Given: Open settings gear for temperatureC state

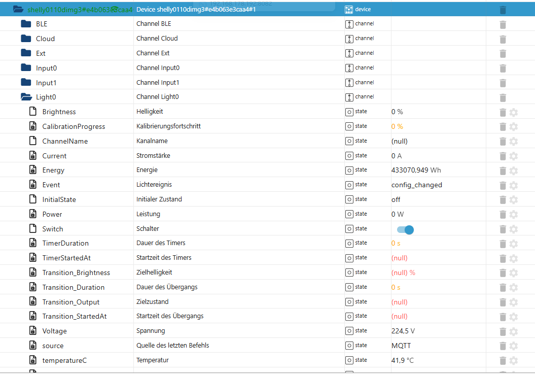Looking at the screenshot, I should point(513,361).
